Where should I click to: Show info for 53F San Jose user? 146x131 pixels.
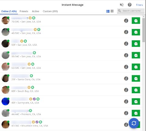click(x=126, y=44)
